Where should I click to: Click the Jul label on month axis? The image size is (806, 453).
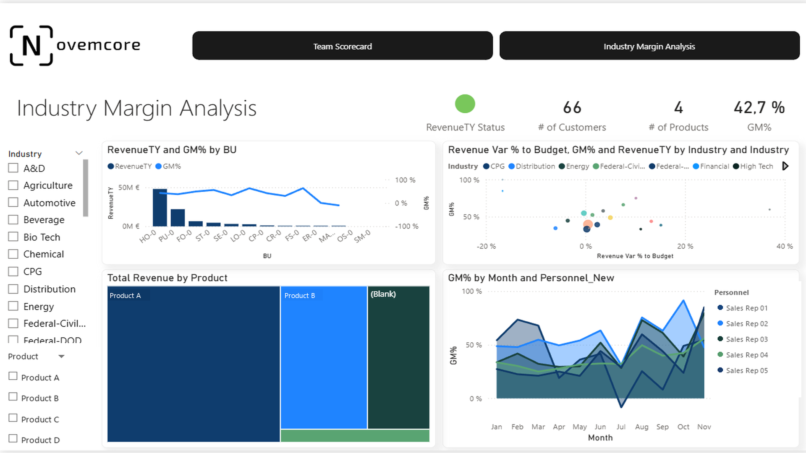(621, 427)
